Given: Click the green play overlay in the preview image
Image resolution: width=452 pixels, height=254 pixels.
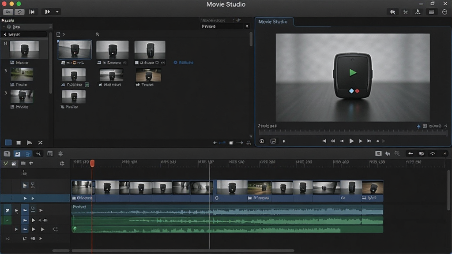Looking at the screenshot, I should tap(353, 73).
